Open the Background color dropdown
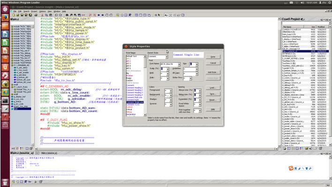The image size is (332, 187). [171, 95]
